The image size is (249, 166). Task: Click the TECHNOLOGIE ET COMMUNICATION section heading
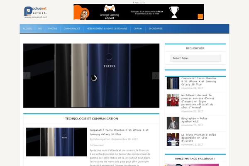click(91, 119)
